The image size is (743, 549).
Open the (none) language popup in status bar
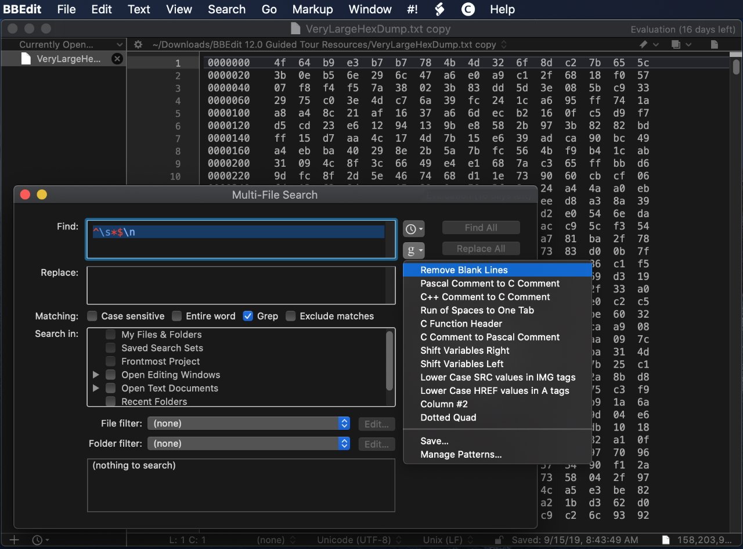[276, 540]
